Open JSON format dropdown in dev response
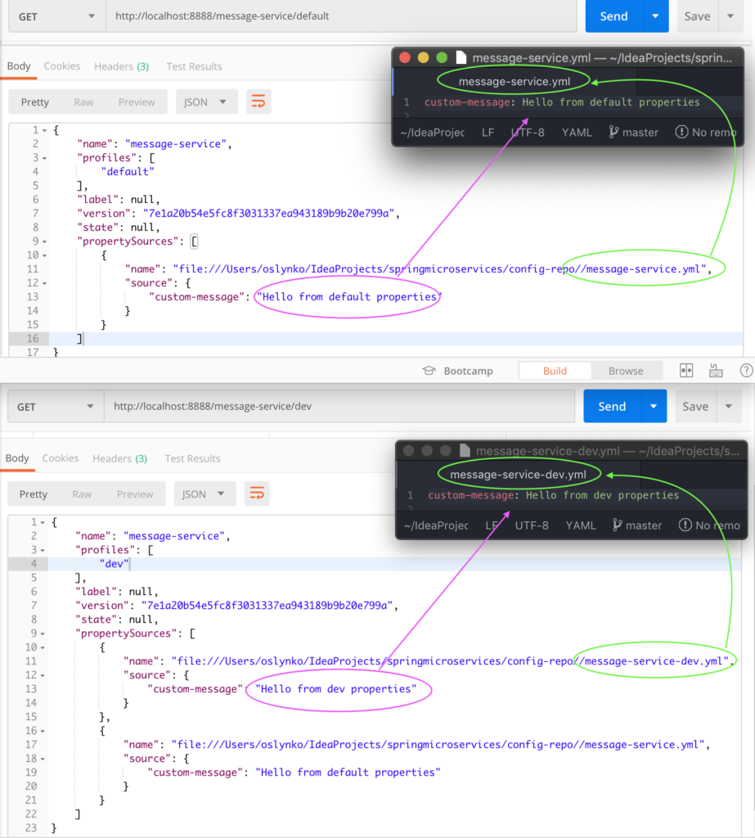This screenshot has width=755, height=838. coord(204,494)
